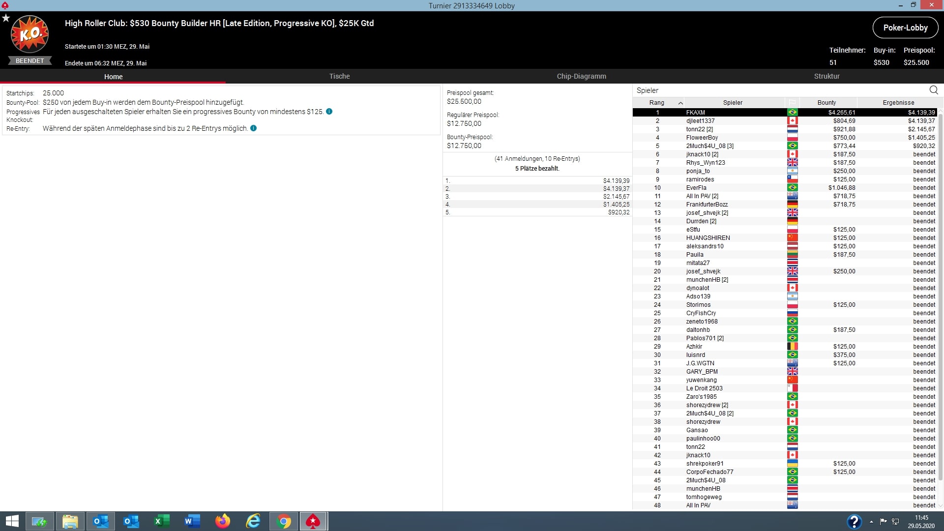Viewport: 944px width, 531px height.
Task: Open Excel from the taskbar
Action: click(x=162, y=521)
